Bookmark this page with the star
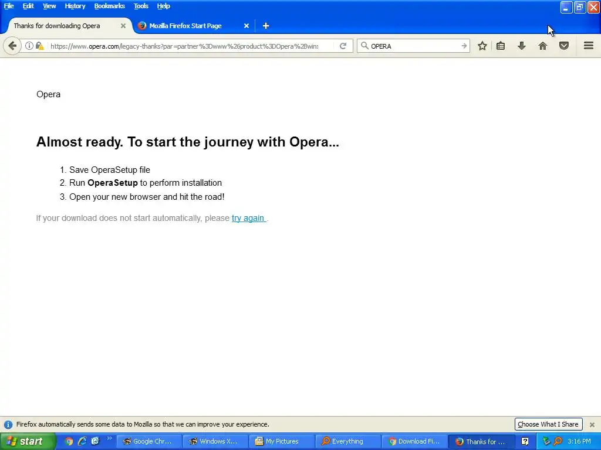Screen dimensions: 601x450 click(482, 46)
